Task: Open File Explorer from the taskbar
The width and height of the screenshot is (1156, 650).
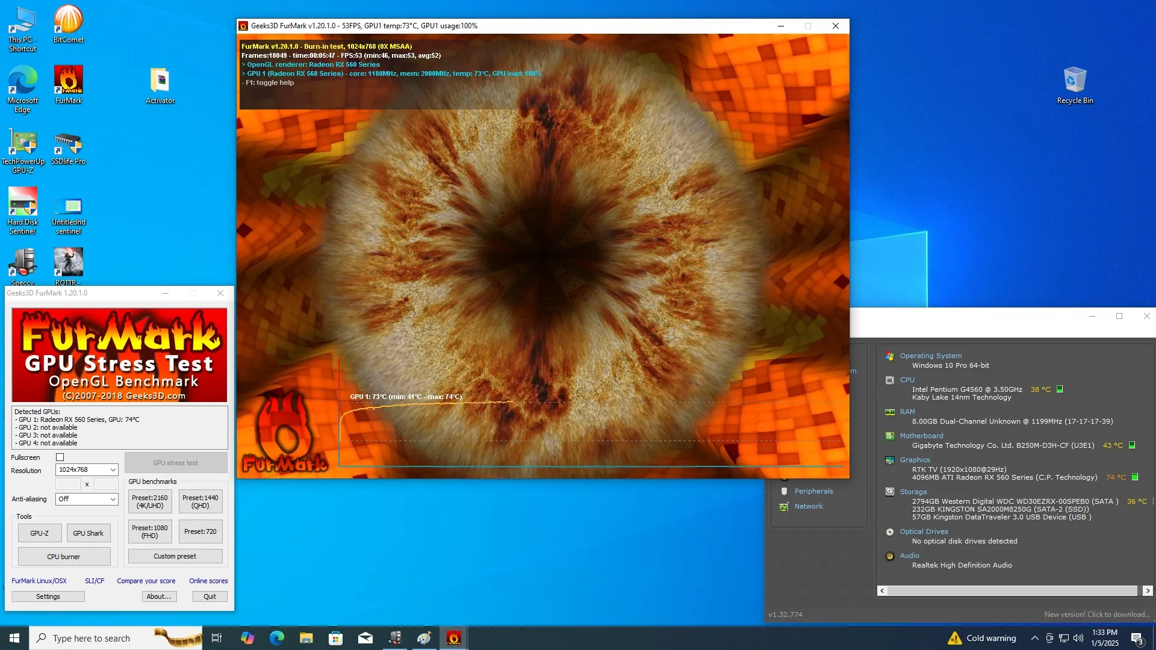Action: pyautogui.click(x=306, y=638)
